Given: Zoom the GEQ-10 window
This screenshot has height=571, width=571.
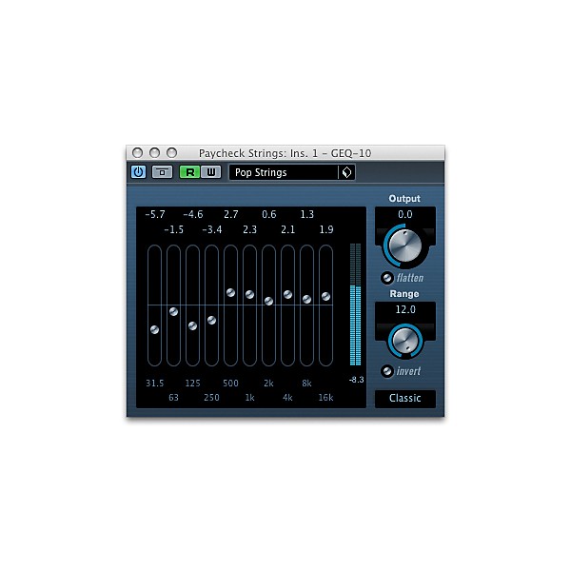Looking at the screenshot, I should tap(172, 153).
